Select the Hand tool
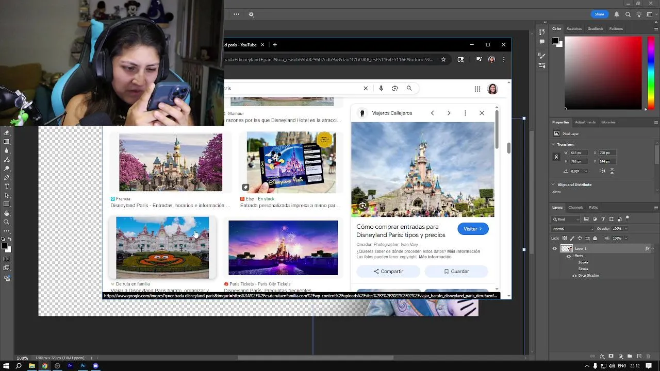The height and width of the screenshot is (371, 660). tap(7, 213)
